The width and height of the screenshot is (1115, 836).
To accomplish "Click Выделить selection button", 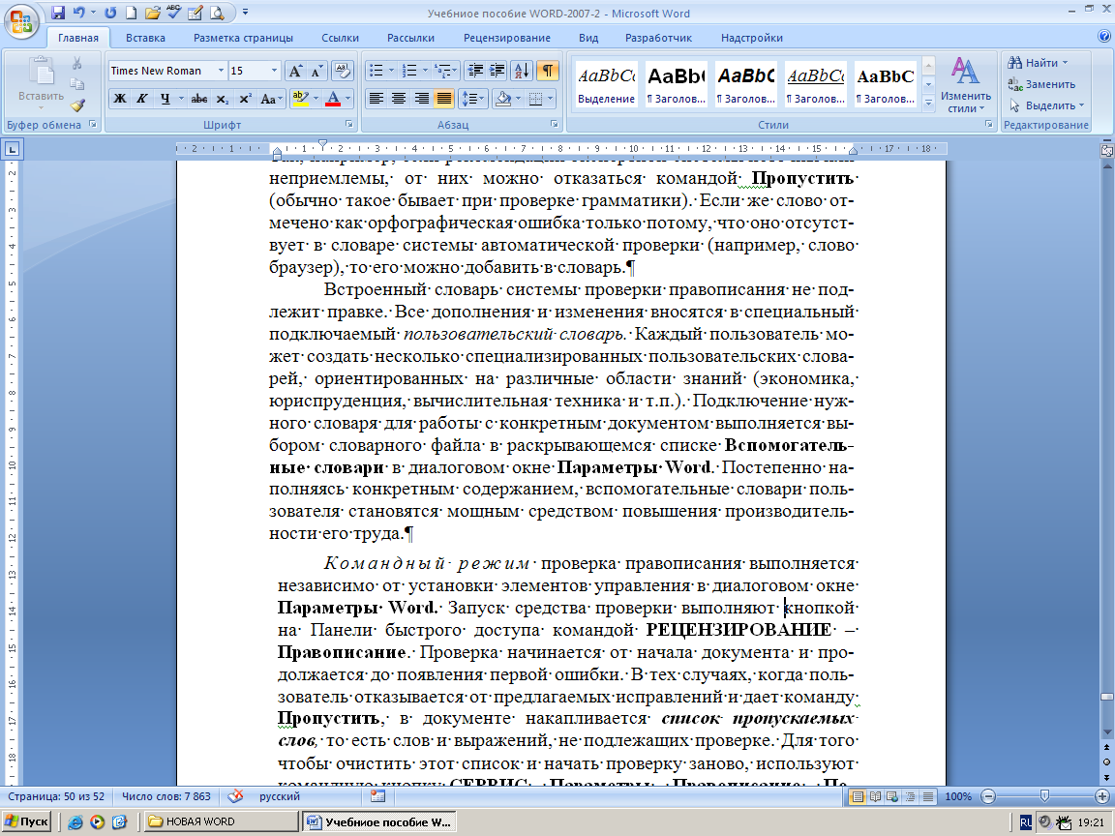I will point(1046,105).
